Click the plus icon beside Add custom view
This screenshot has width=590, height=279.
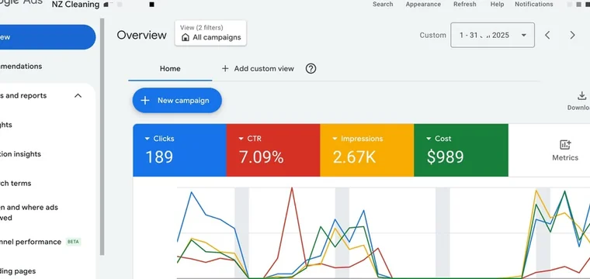point(225,69)
